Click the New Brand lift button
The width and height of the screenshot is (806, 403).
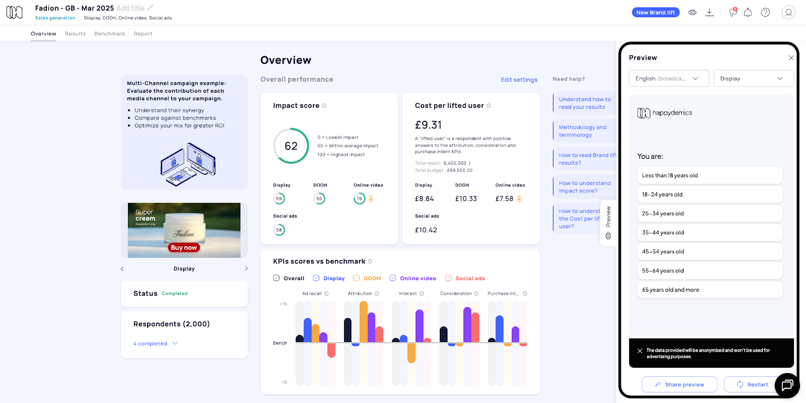(655, 13)
